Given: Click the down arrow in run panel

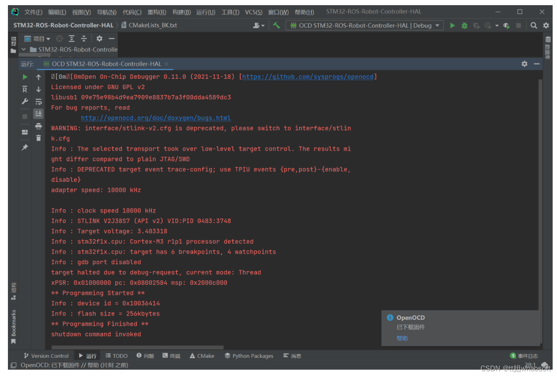Looking at the screenshot, I should point(38,89).
